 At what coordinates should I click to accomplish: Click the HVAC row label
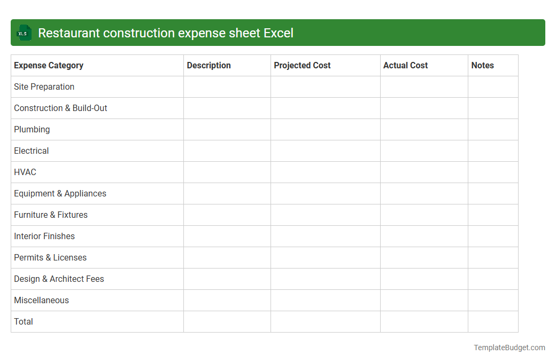point(25,172)
